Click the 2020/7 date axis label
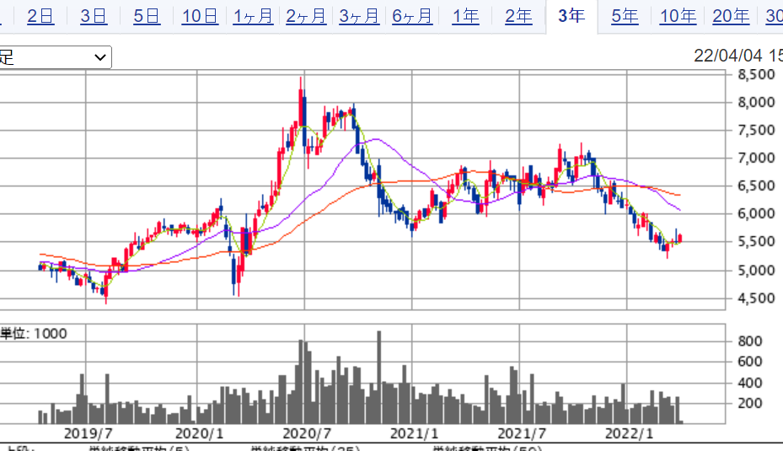The width and height of the screenshot is (783, 451). 307,433
